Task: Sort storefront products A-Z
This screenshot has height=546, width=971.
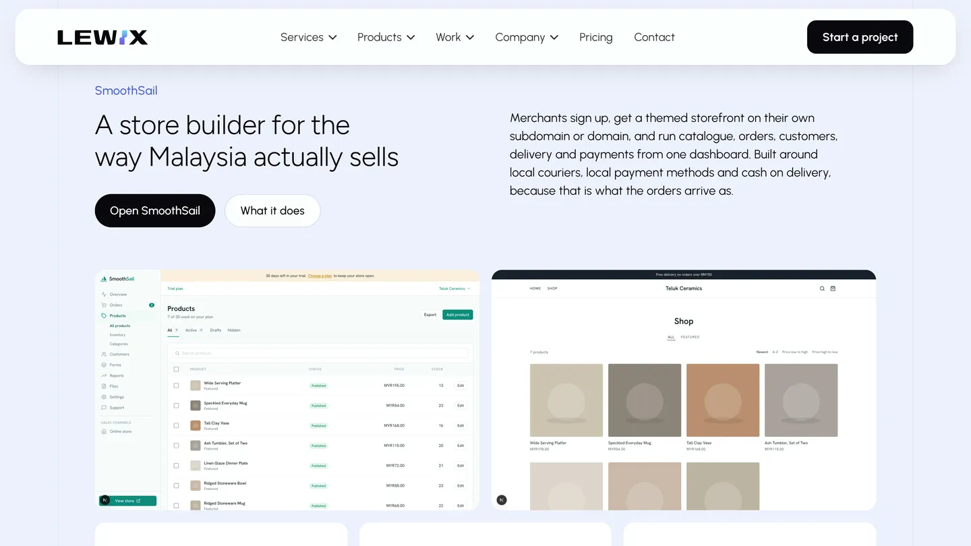Action: (x=775, y=352)
